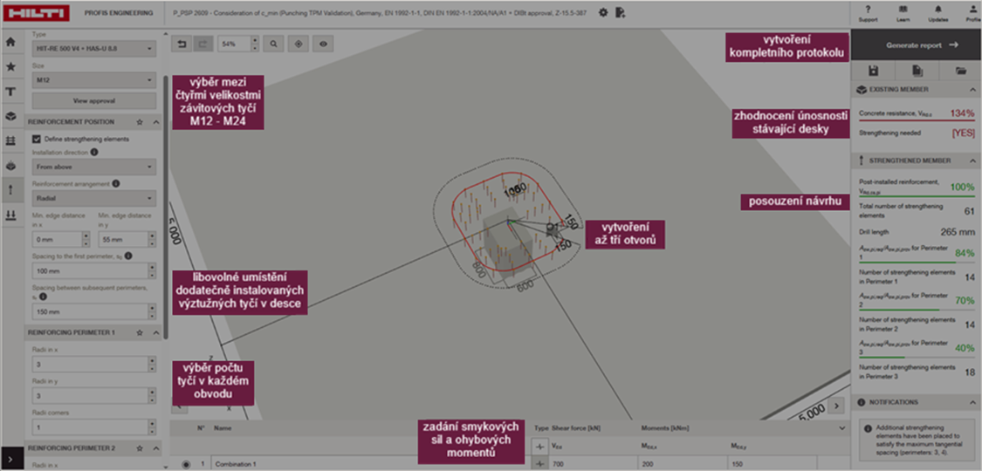Open the Size dropdown M12
Image resolution: width=982 pixels, height=471 pixels.
pos(94,80)
